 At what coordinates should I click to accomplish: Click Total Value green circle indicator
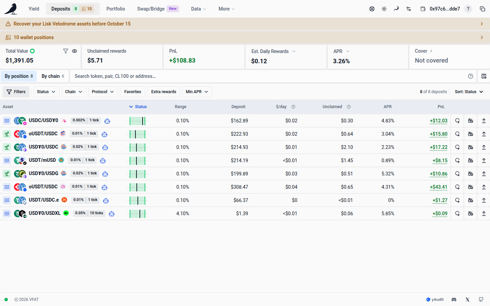(32, 51)
